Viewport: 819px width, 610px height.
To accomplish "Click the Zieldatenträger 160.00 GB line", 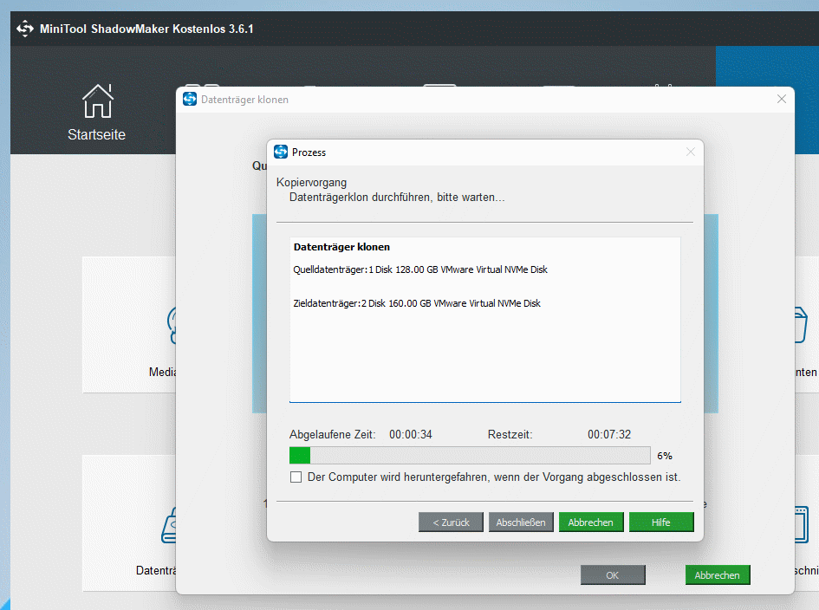I will (417, 303).
